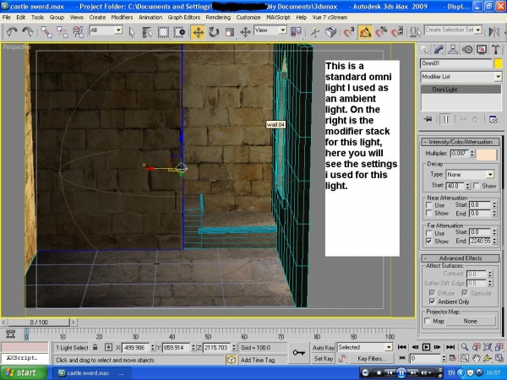The width and height of the screenshot is (507, 380).
Task: Activate the Select and Move tool
Action: (198, 32)
